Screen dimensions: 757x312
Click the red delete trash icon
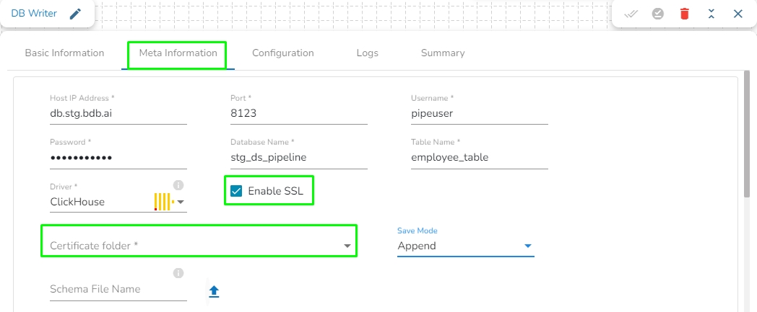(685, 14)
